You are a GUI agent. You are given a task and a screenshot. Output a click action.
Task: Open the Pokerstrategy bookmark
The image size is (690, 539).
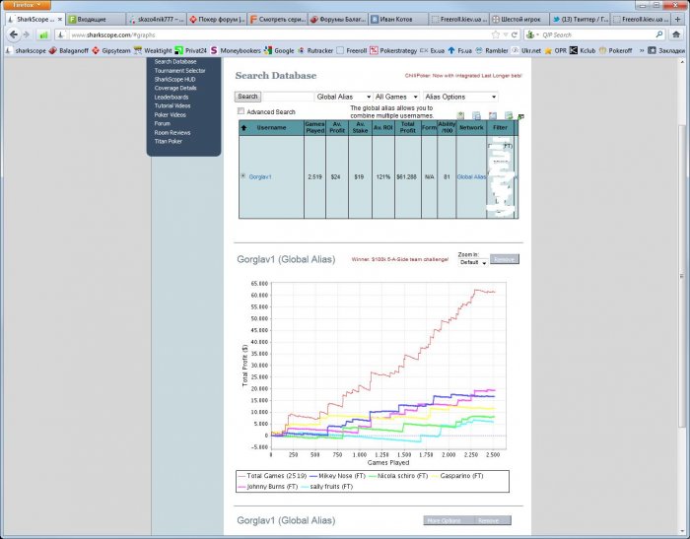pyautogui.click(x=393, y=50)
